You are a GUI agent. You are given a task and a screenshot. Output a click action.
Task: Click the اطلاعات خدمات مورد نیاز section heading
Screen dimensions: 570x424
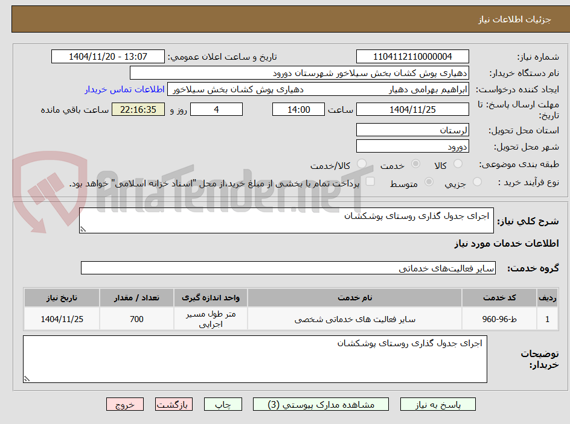coord(507,243)
